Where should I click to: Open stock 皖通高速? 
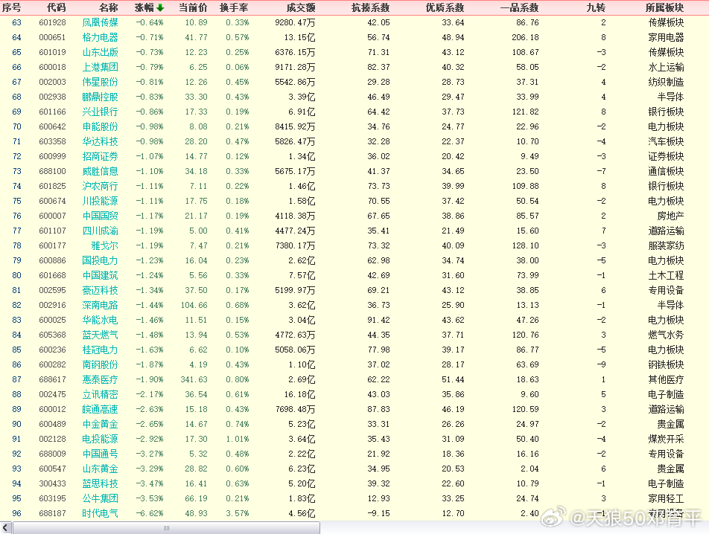pos(100,409)
